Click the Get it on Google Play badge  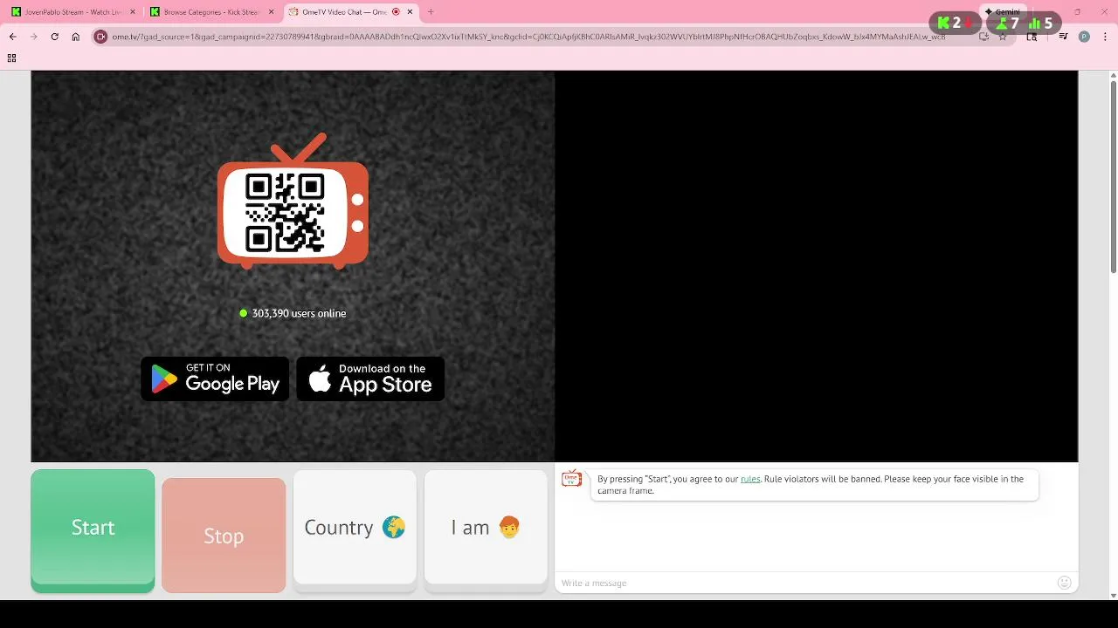[215, 379]
